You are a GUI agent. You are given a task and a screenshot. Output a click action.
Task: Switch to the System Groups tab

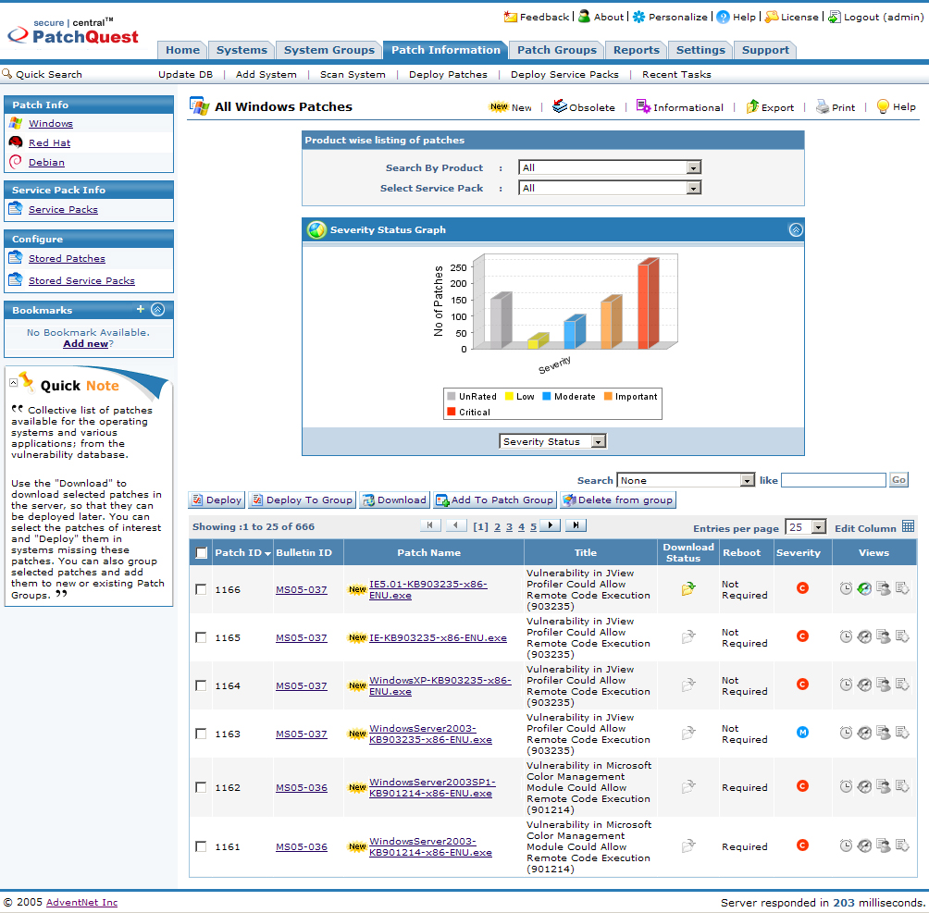(x=328, y=50)
